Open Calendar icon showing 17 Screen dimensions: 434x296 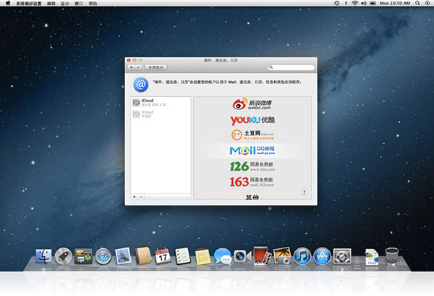click(x=163, y=256)
